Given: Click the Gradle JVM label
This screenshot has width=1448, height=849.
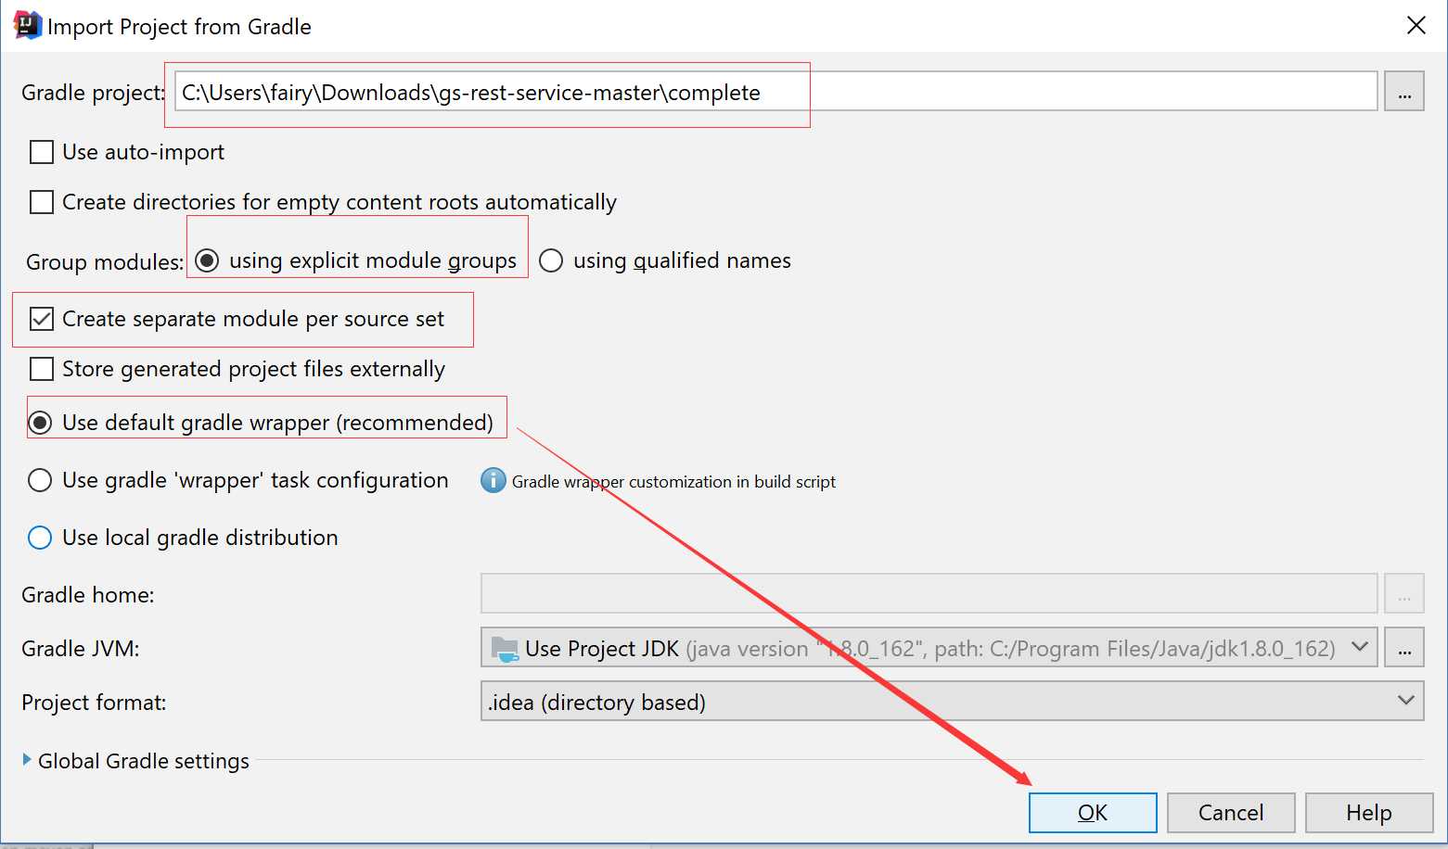Looking at the screenshot, I should pyautogui.click(x=81, y=649).
